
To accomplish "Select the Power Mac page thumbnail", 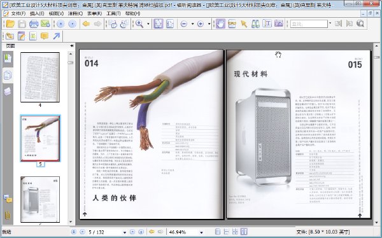I will click(40, 199).
